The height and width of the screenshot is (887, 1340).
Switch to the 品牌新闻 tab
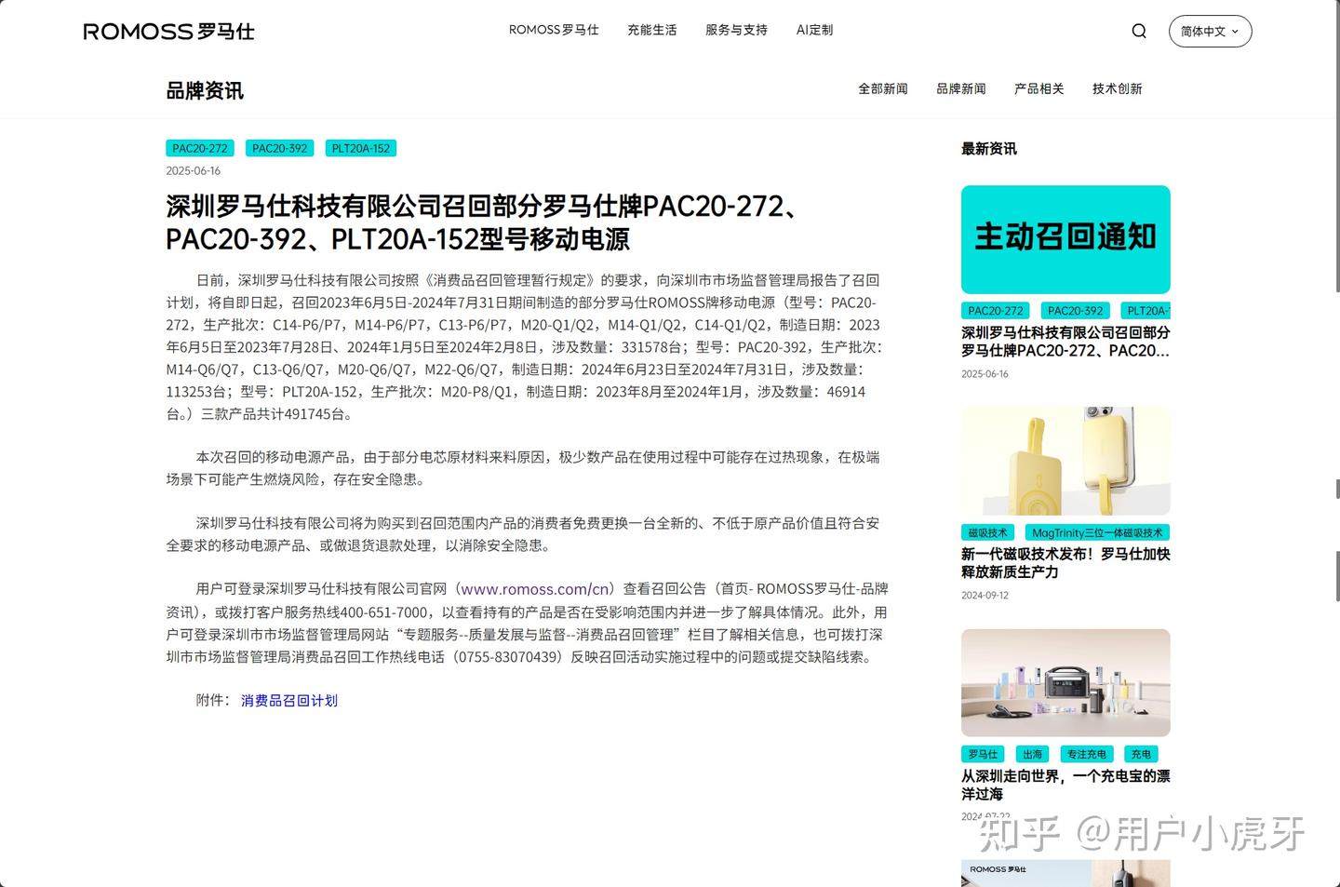click(960, 88)
